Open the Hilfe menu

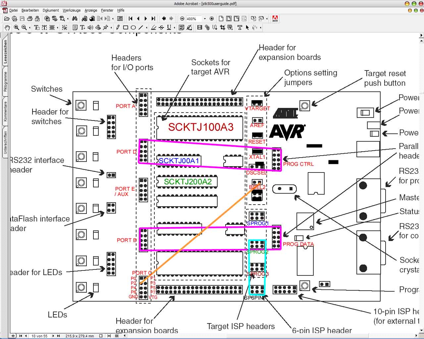tap(121, 10)
